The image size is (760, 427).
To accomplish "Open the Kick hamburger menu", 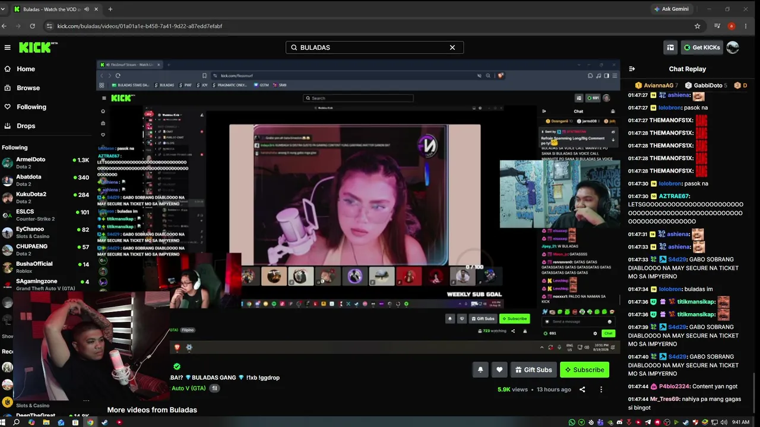I will tap(7, 47).
